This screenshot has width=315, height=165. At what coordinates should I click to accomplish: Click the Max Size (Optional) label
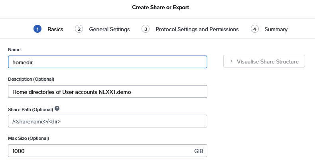28,138
